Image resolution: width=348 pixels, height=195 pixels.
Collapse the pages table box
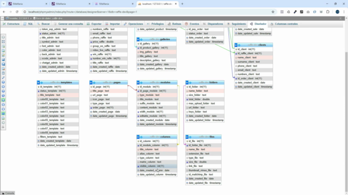(91, 82)
